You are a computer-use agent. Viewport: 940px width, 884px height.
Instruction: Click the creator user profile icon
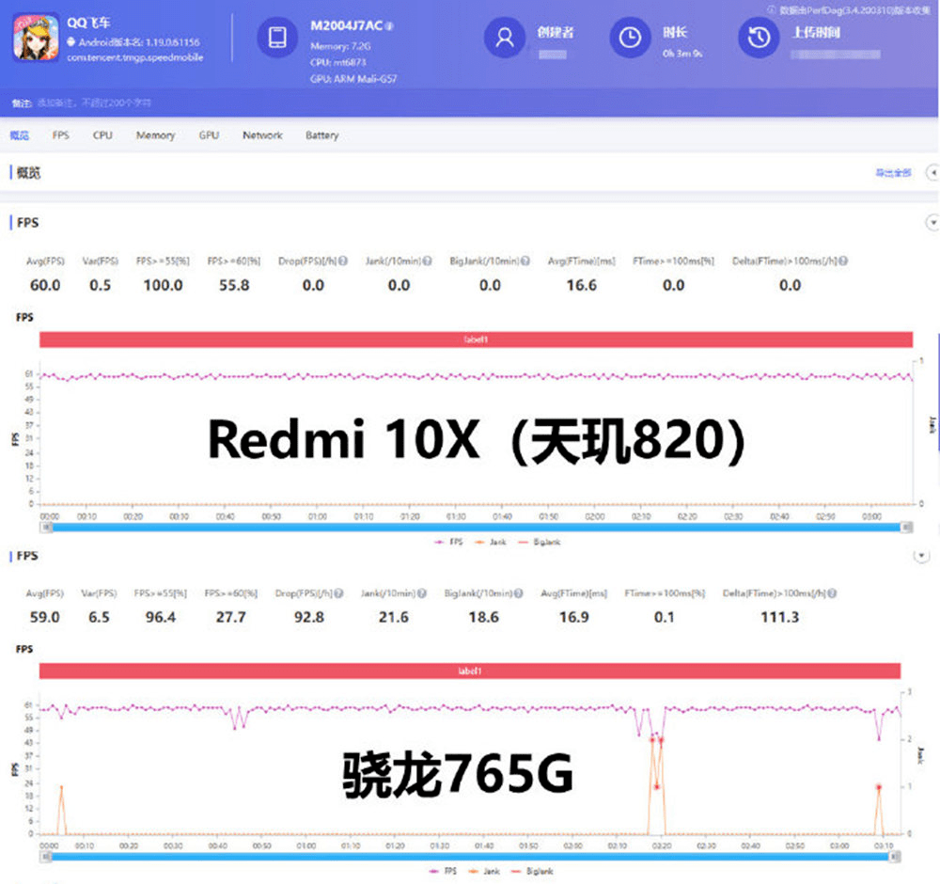[x=504, y=38]
